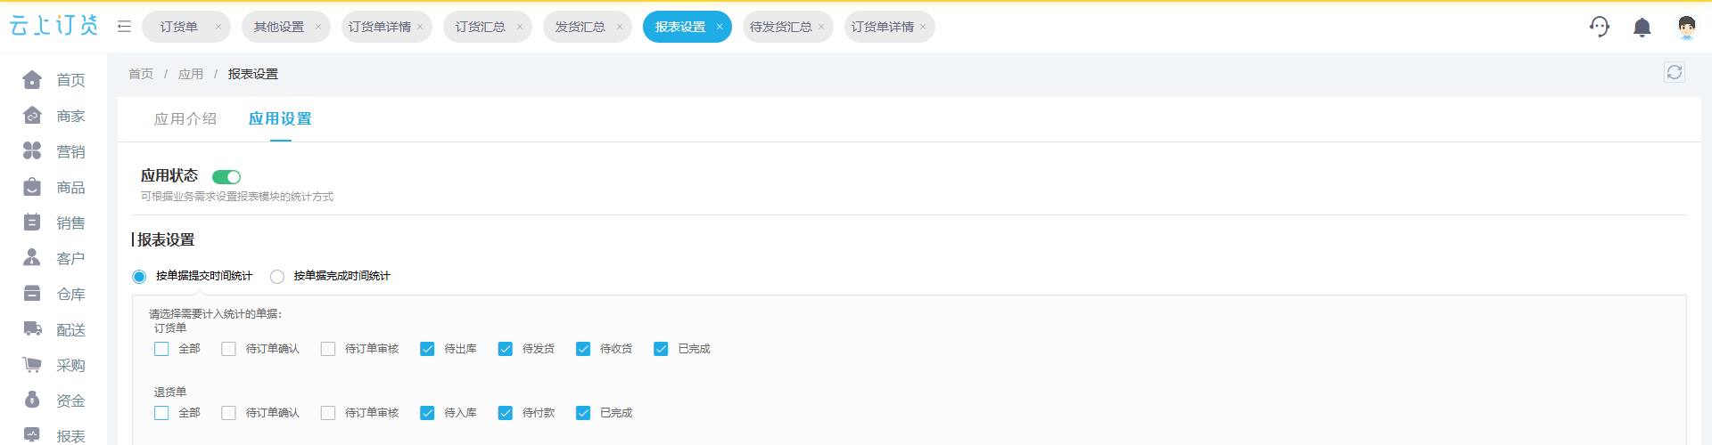
Task: Open customer service headset icon
Action: [1600, 27]
